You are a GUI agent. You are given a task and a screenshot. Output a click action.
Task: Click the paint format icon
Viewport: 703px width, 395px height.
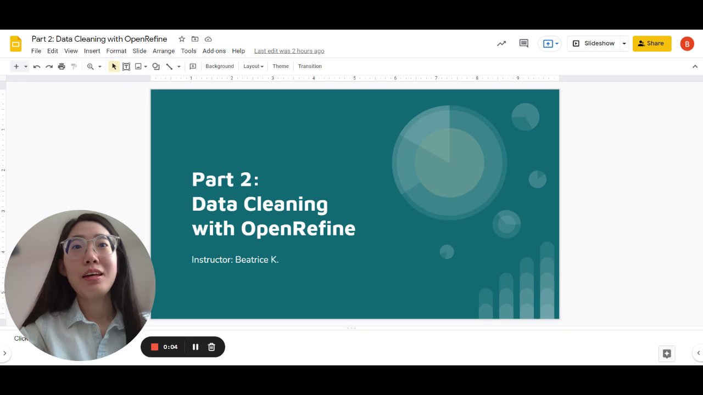pyautogui.click(x=74, y=66)
